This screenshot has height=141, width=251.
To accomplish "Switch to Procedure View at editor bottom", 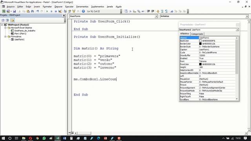I will point(69,133).
